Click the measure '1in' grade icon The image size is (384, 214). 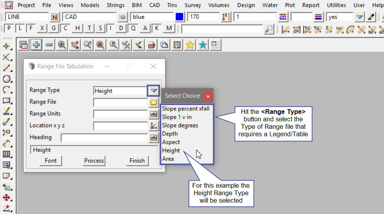(339, 29)
